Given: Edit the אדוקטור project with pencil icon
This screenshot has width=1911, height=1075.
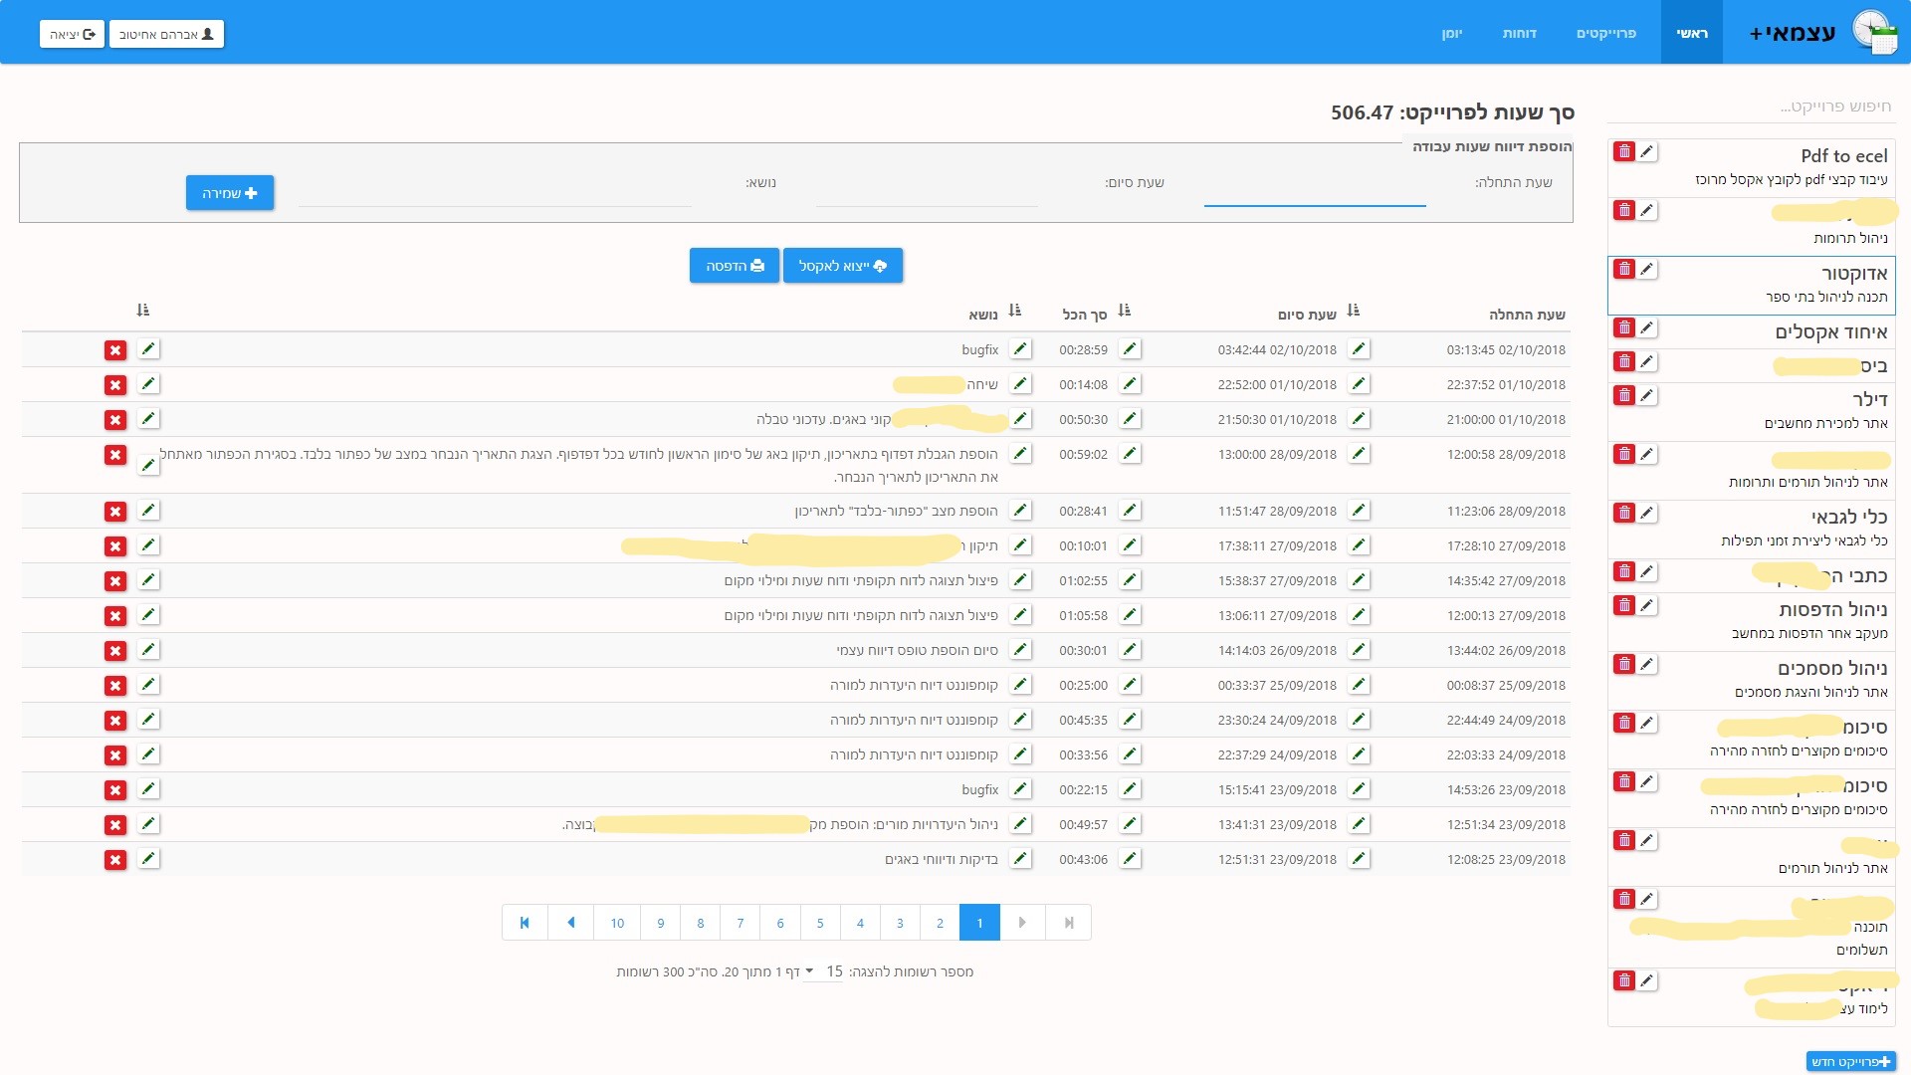Looking at the screenshot, I should [1647, 269].
